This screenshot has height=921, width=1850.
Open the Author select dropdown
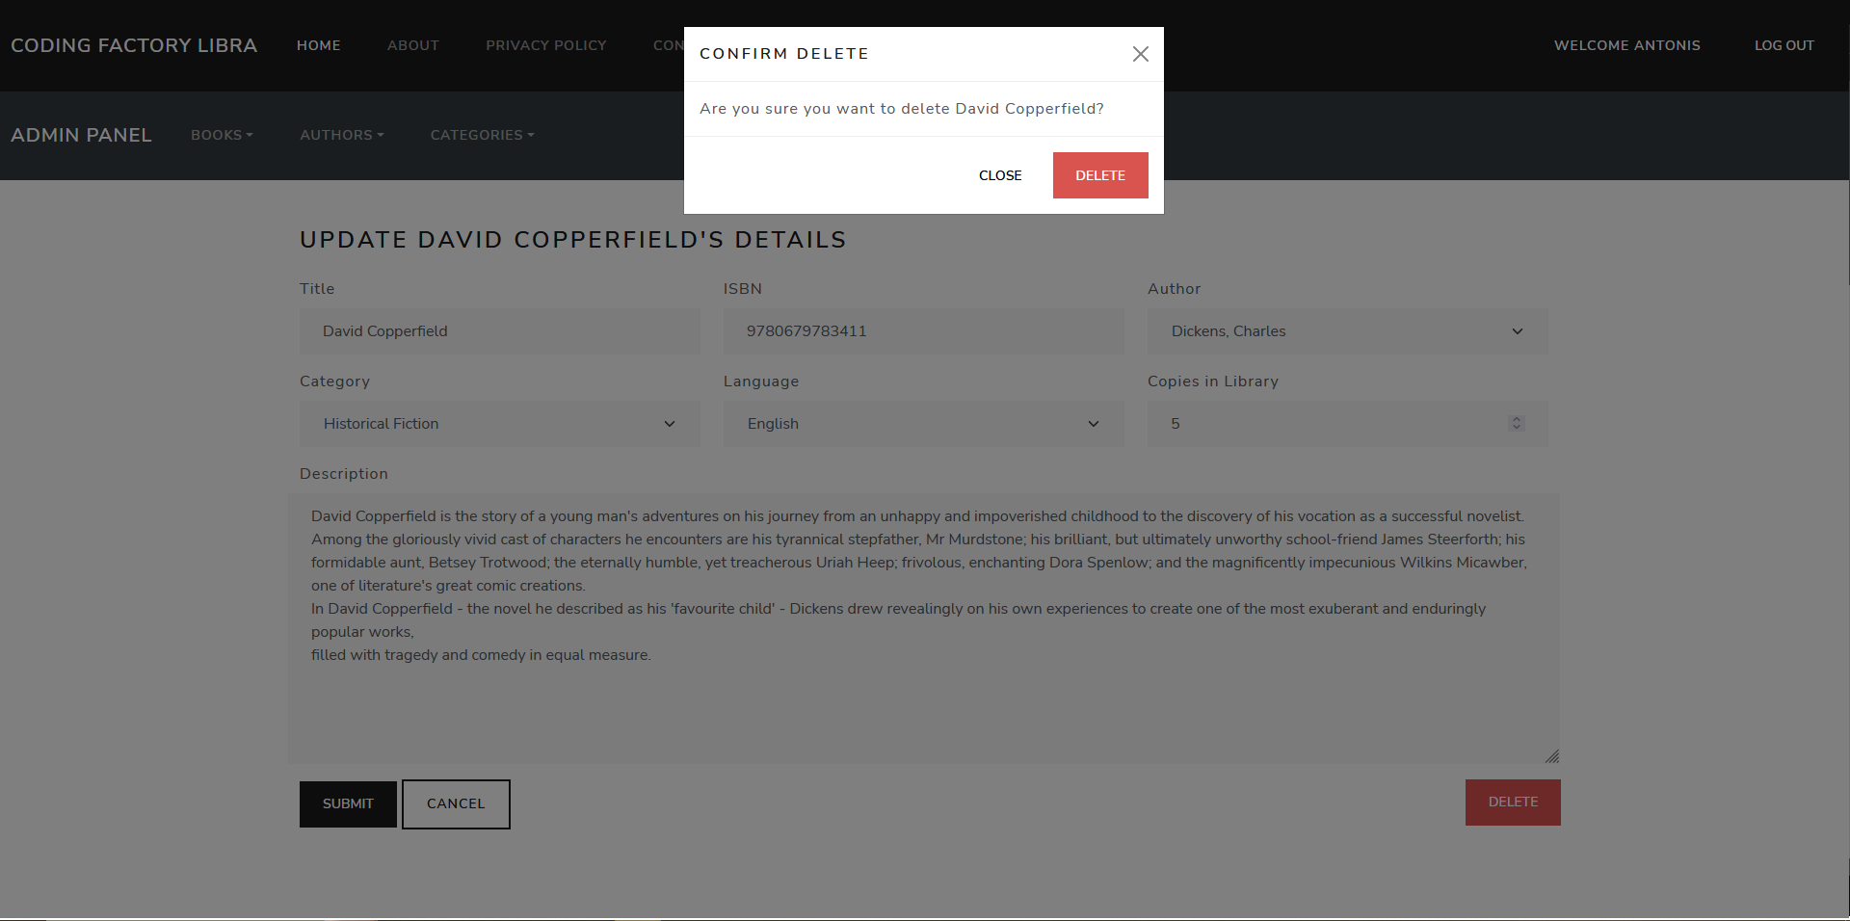[1348, 331]
